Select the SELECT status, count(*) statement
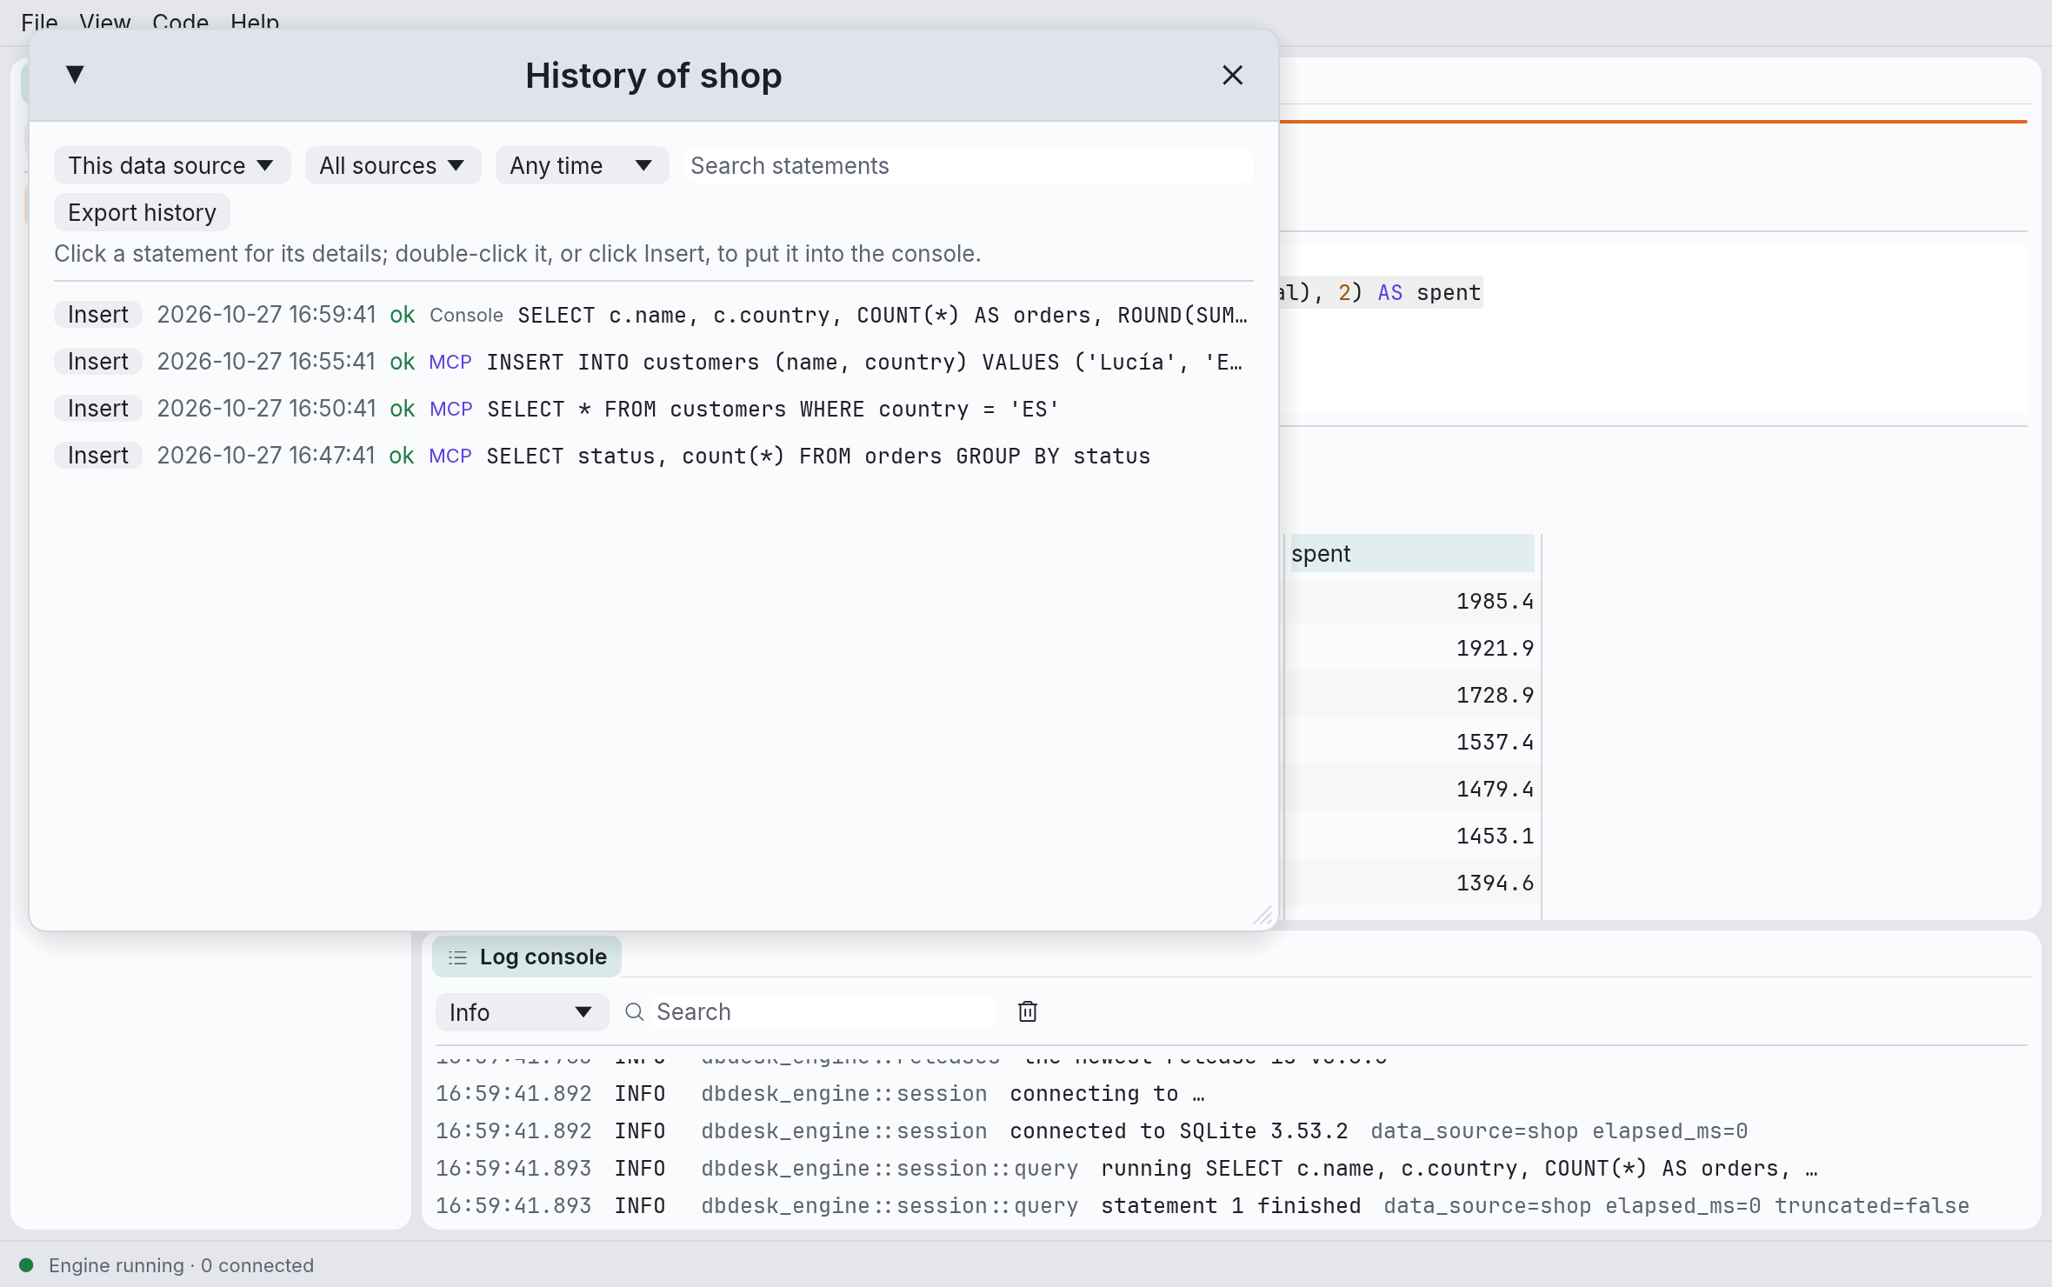The width and height of the screenshot is (2052, 1287). coord(818,456)
